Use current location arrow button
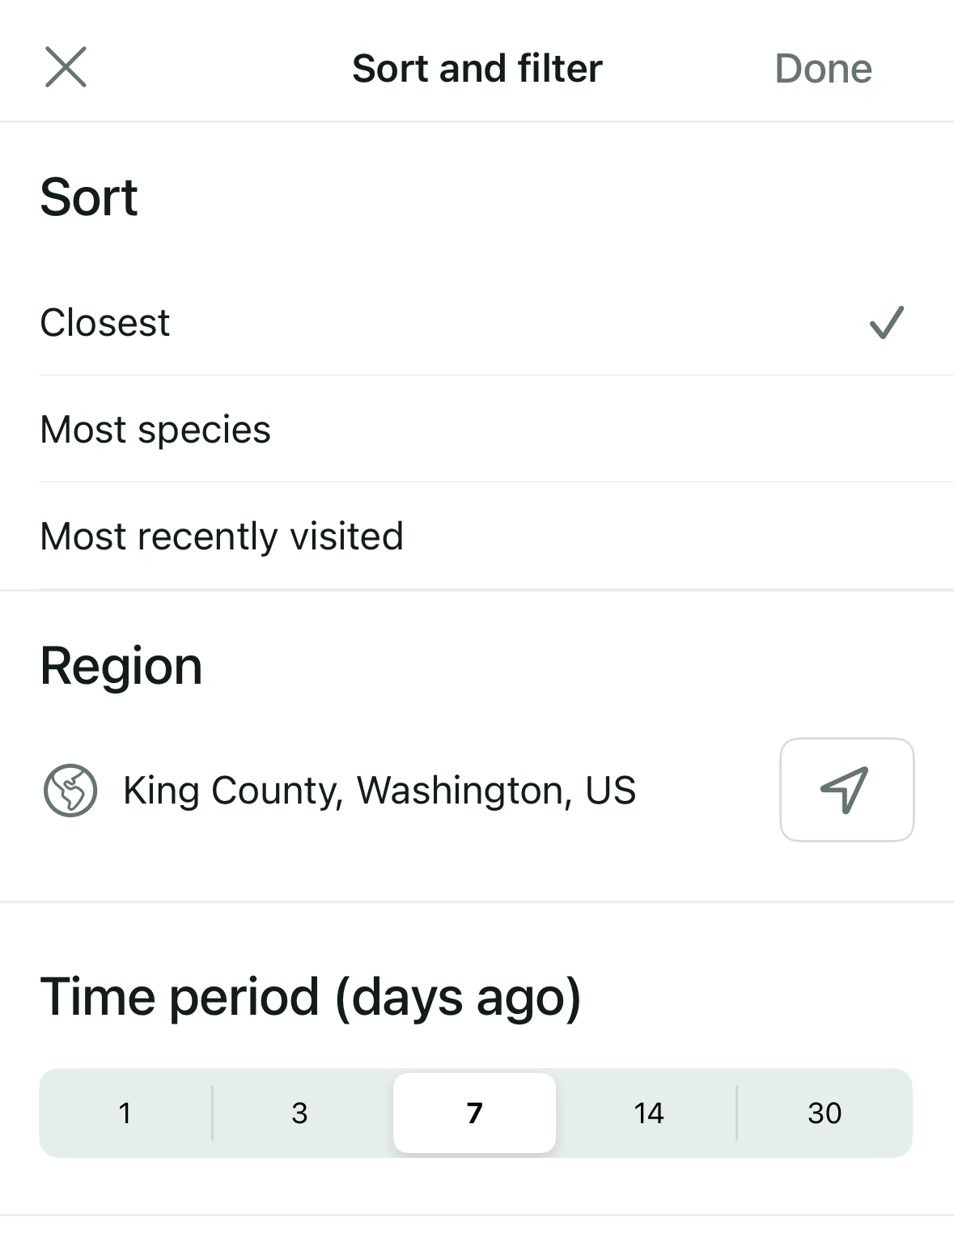The width and height of the screenshot is (954, 1247). click(846, 790)
